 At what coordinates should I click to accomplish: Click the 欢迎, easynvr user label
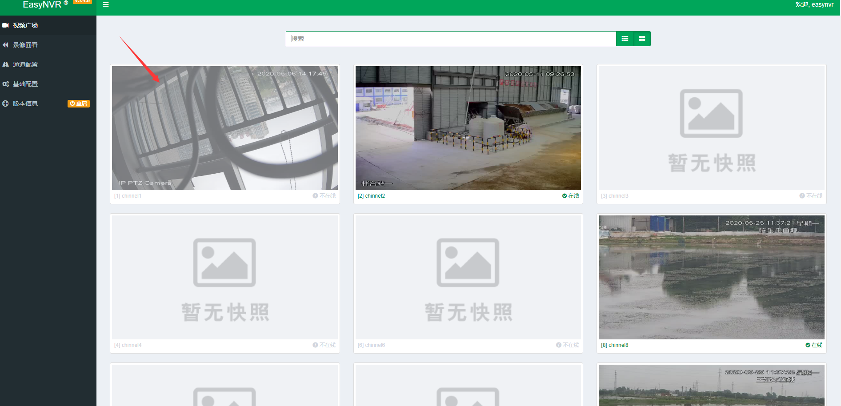coord(814,4)
